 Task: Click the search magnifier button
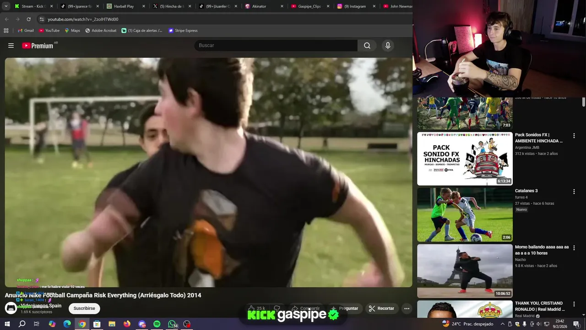[367, 45]
